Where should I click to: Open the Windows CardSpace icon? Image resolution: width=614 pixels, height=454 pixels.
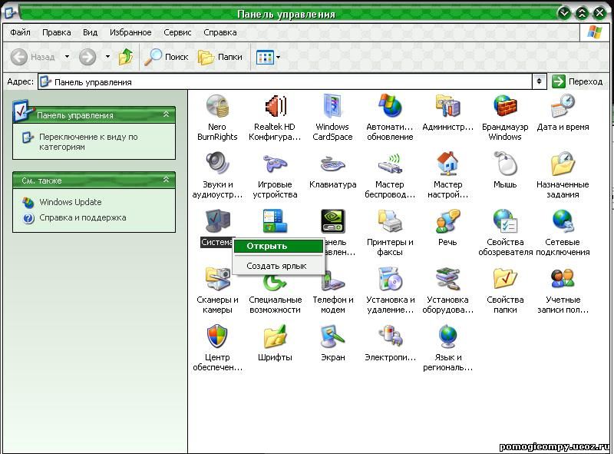click(x=332, y=106)
